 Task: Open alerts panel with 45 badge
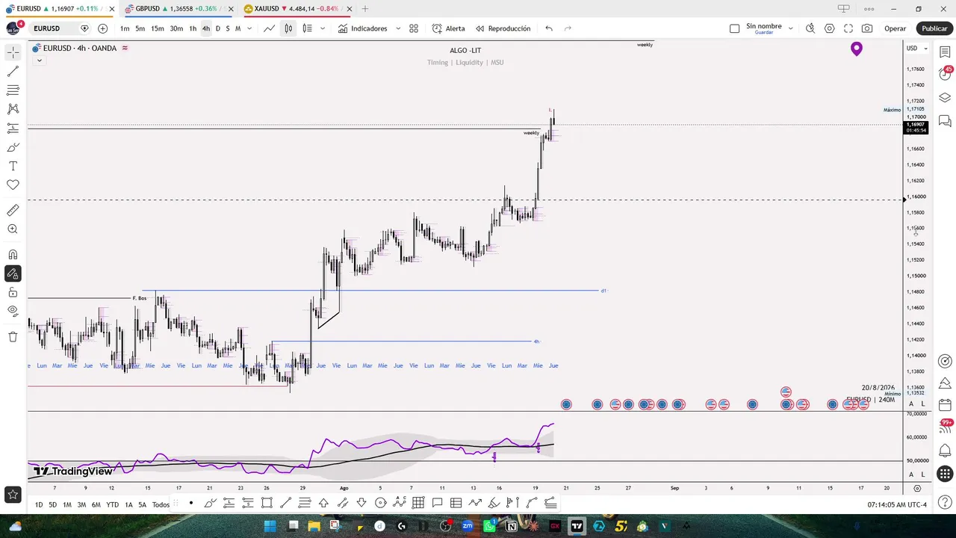click(945, 74)
